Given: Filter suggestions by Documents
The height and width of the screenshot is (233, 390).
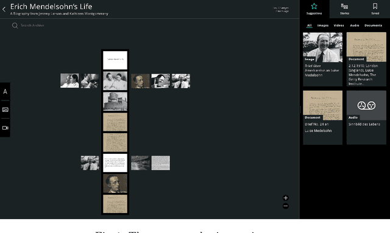Looking at the screenshot, I should pyautogui.click(x=373, y=26).
